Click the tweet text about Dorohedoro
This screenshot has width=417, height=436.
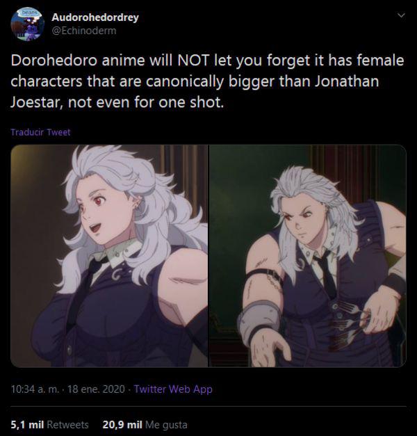click(x=207, y=81)
